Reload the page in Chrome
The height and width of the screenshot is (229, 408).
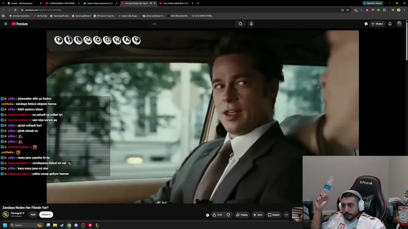(15, 10)
